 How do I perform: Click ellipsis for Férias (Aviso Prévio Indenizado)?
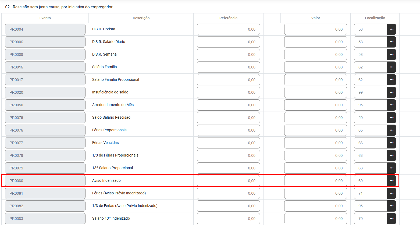coord(391,193)
